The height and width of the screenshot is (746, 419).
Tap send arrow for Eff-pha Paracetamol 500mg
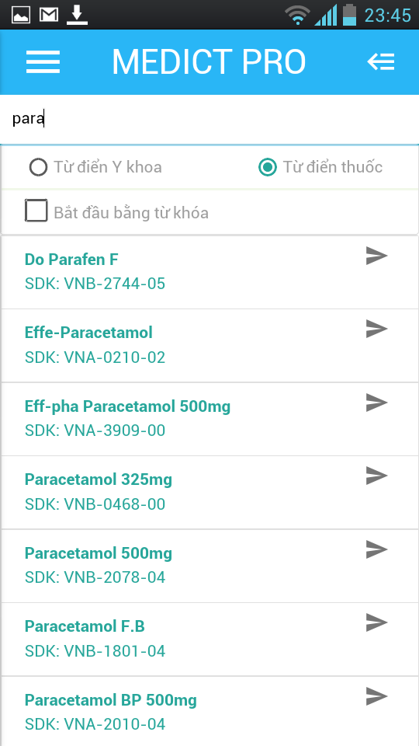377,403
